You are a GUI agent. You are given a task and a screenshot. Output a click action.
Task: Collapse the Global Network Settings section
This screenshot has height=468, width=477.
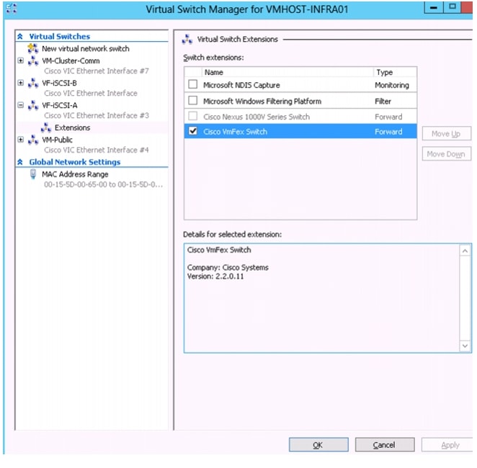pyautogui.click(x=20, y=162)
